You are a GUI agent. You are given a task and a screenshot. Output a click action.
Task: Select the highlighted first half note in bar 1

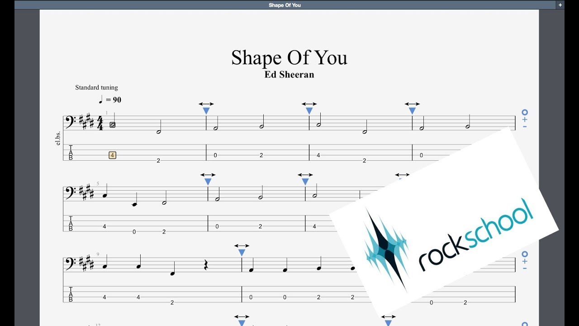pyautogui.click(x=113, y=125)
